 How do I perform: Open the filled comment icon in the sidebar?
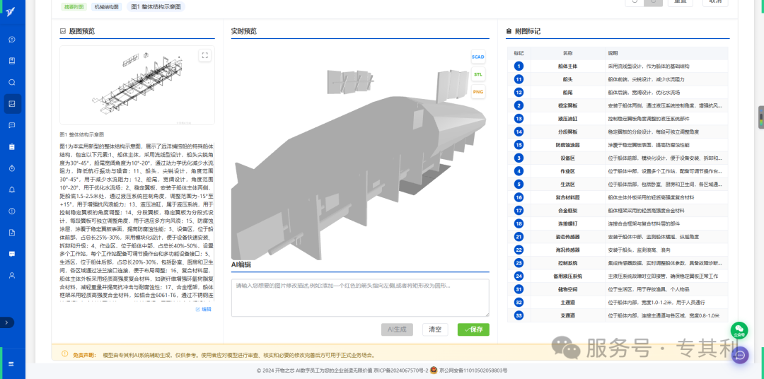point(12,254)
